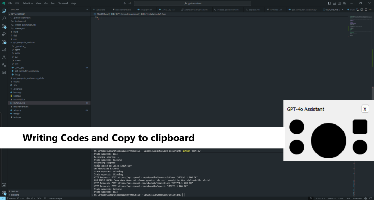Screen dimensions: 374x200
Task: Click the errors and warnings status item
Action: (x=30, y=198)
